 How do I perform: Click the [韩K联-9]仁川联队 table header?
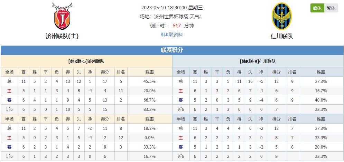pyautogui.click(x=258, y=61)
